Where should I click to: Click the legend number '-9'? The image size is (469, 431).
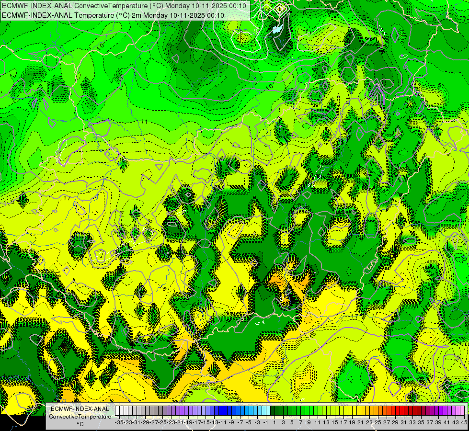point(231,422)
